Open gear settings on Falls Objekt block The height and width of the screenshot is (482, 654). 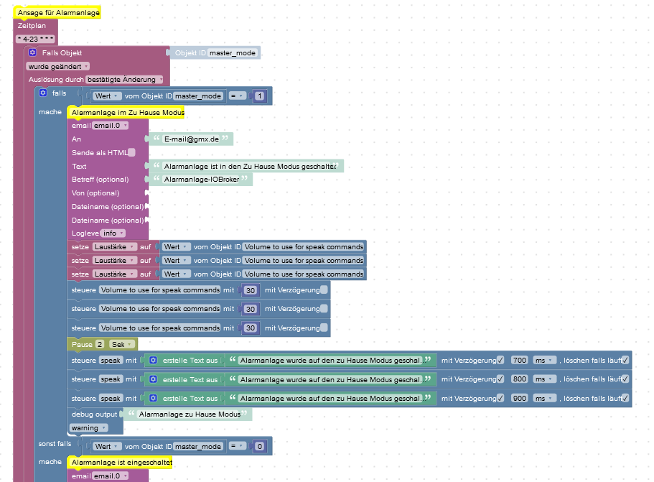click(x=32, y=52)
